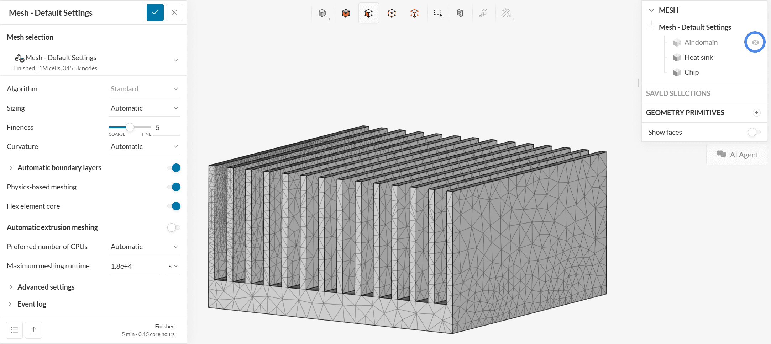Screen dimensions: 771x344
Task: Activate face selection mode in toolbar
Action: 368,13
